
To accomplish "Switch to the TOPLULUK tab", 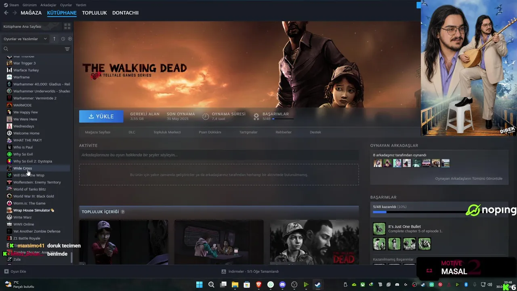I will pyautogui.click(x=95, y=13).
